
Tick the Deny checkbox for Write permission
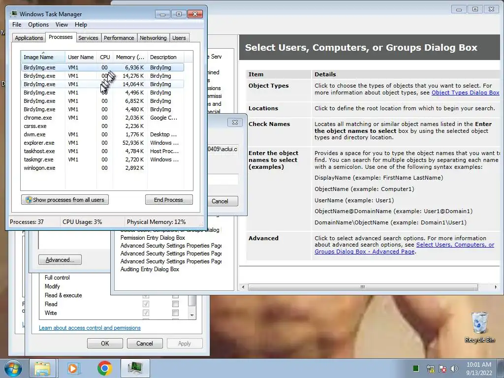click(x=175, y=313)
